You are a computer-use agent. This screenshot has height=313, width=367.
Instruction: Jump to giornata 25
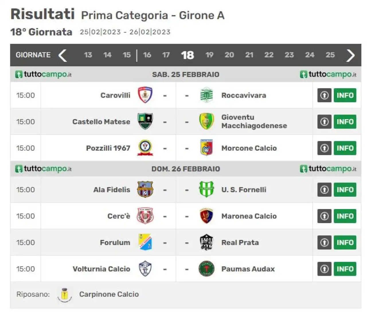click(x=330, y=55)
